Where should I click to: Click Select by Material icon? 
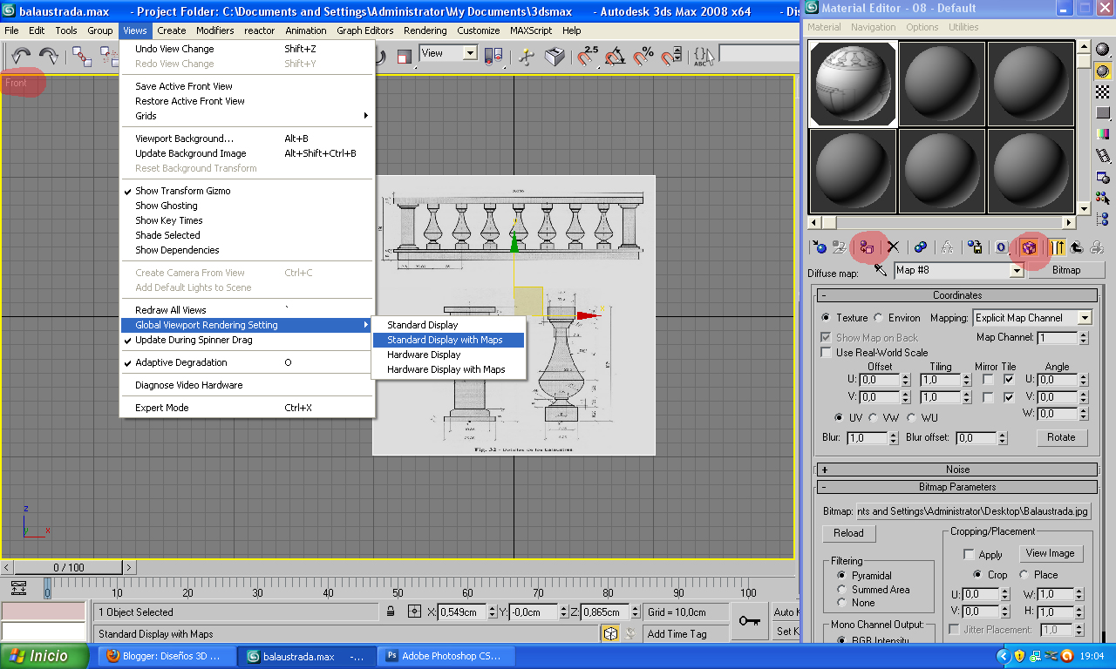click(1103, 199)
